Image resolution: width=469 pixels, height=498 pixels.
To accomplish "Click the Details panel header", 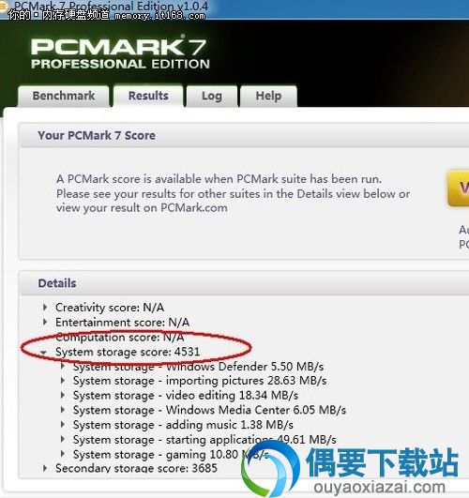I will point(244,283).
